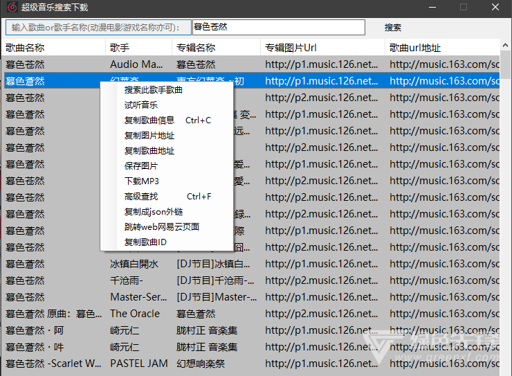Click the '歌手' column header
The image size is (512, 376).
[x=120, y=48]
